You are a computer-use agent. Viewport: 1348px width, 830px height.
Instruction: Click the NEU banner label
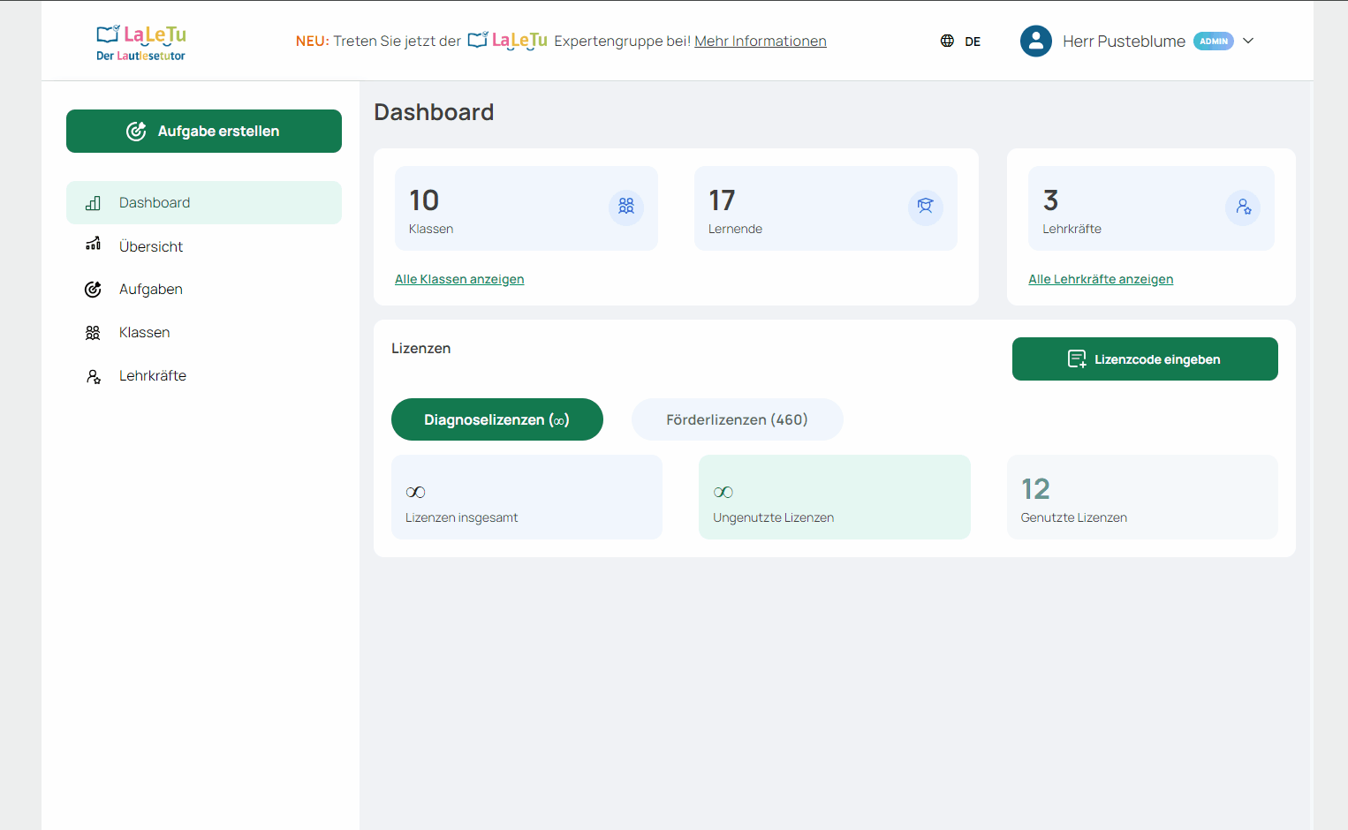313,41
